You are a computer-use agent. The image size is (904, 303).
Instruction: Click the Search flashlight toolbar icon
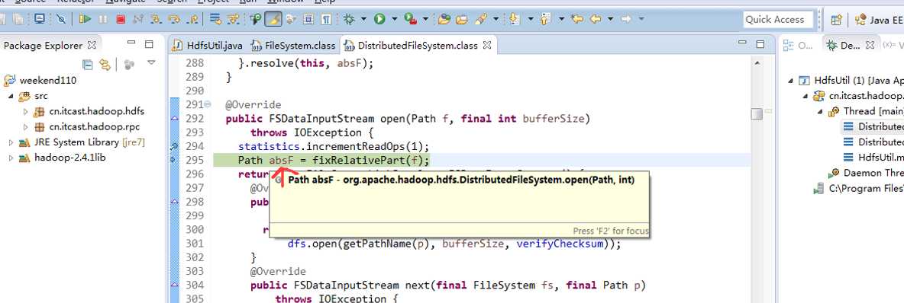pos(482,19)
